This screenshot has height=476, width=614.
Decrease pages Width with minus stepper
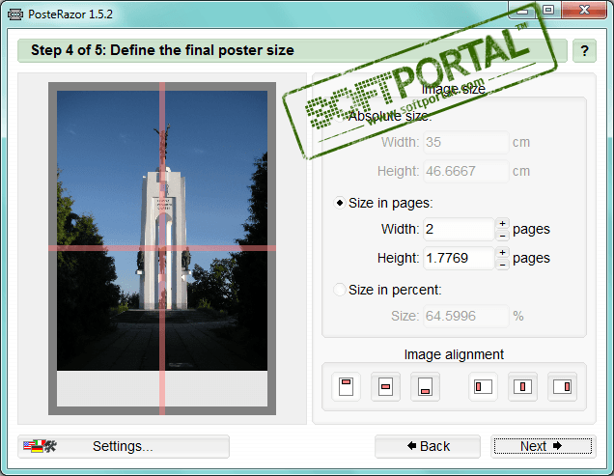(502, 236)
